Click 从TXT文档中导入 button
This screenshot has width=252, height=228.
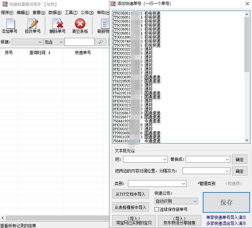tap(130, 194)
